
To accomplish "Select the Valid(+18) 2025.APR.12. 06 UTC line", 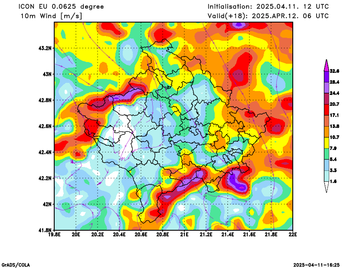I will [x=268, y=16].
